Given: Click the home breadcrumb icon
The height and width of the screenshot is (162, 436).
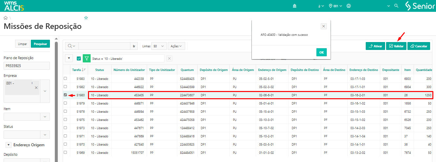Looking at the screenshot, I should click(6, 18).
